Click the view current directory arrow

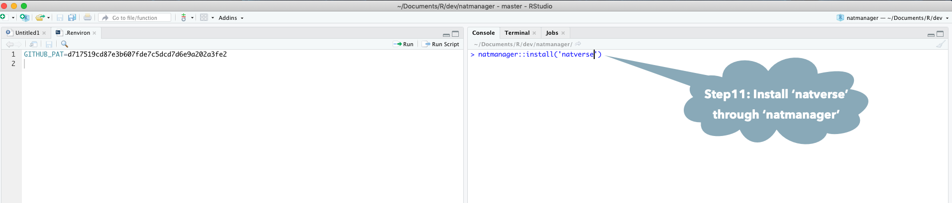point(578,44)
